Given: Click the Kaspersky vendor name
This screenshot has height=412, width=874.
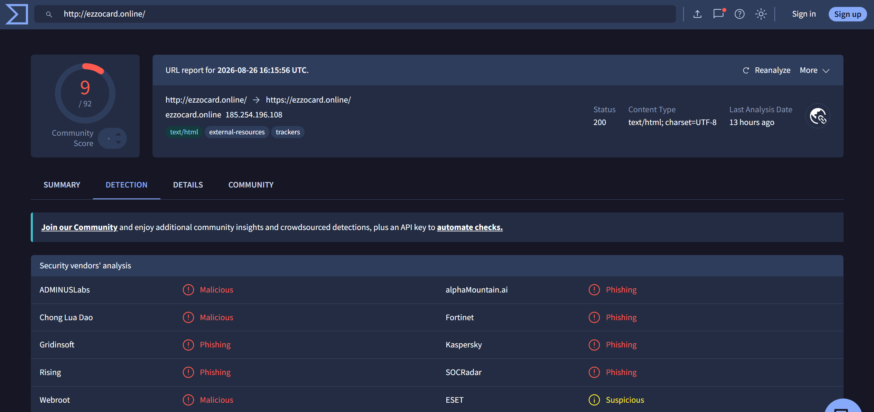Looking at the screenshot, I should point(464,344).
